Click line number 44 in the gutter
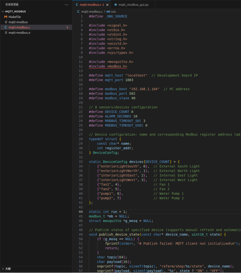This screenshot has height=273, width=241. pos(81,212)
